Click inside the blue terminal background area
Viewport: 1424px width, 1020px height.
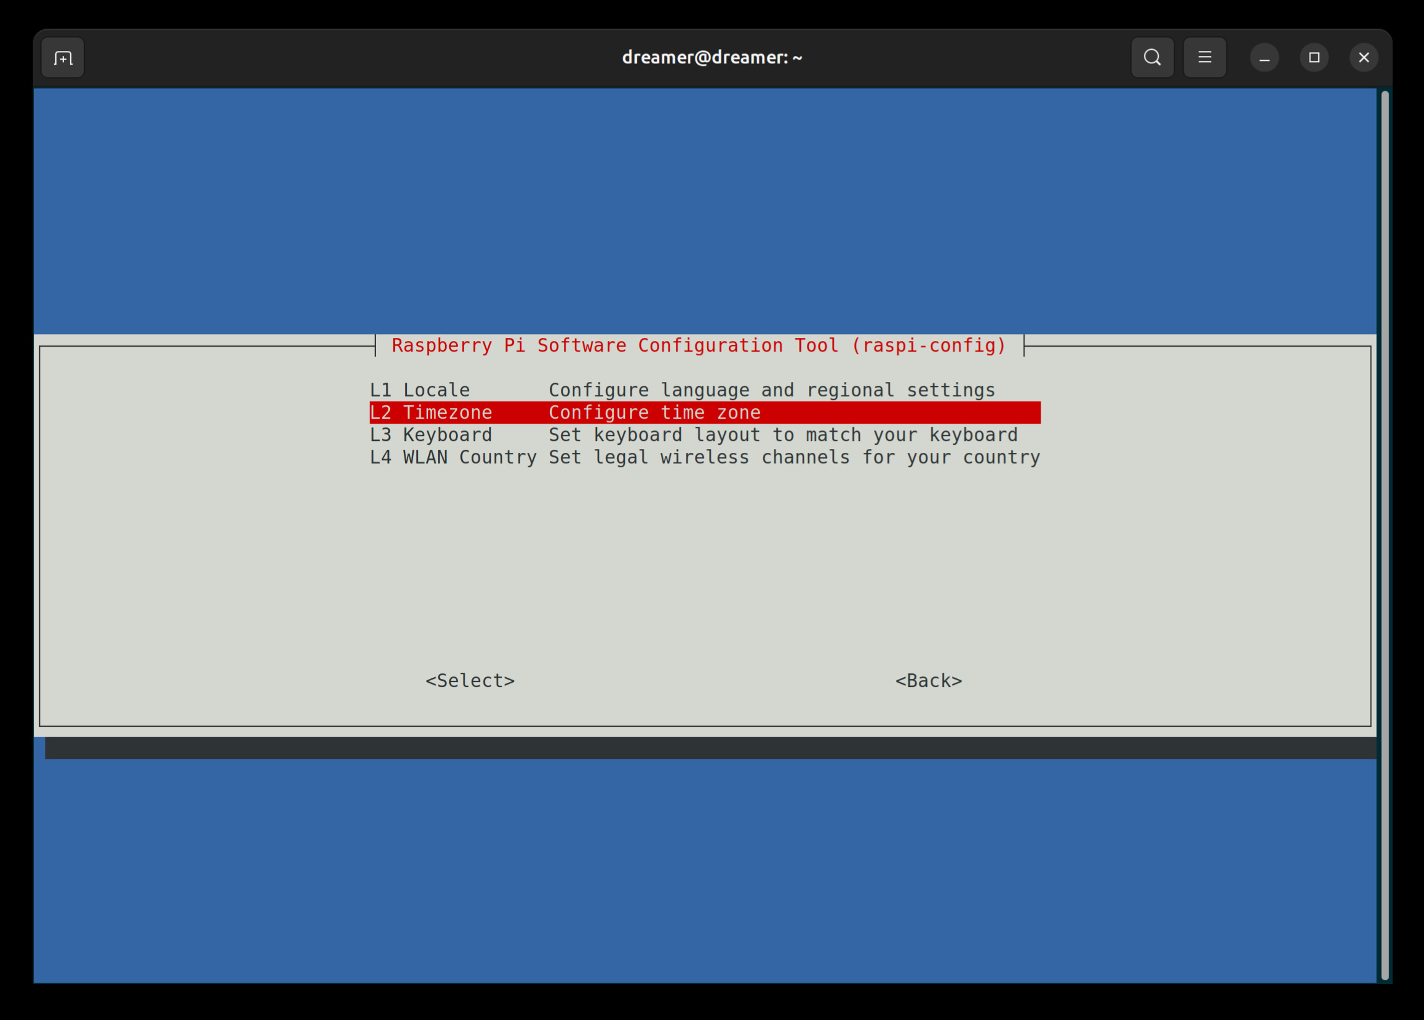(x=691, y=207)
